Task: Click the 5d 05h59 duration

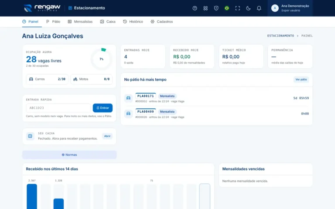Action: pos(301,98)
